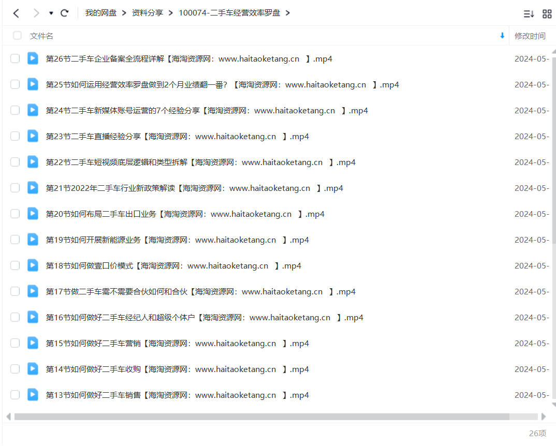556x446 pixels.
Task: Click the video icon of 第25节 file
Action: [x=33, y=84]
